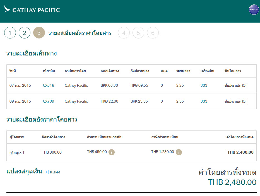This screenshot has width=260, height=196.
Task: Click the แปลงสกุลเงิน heading
Action: pos(24,171)
